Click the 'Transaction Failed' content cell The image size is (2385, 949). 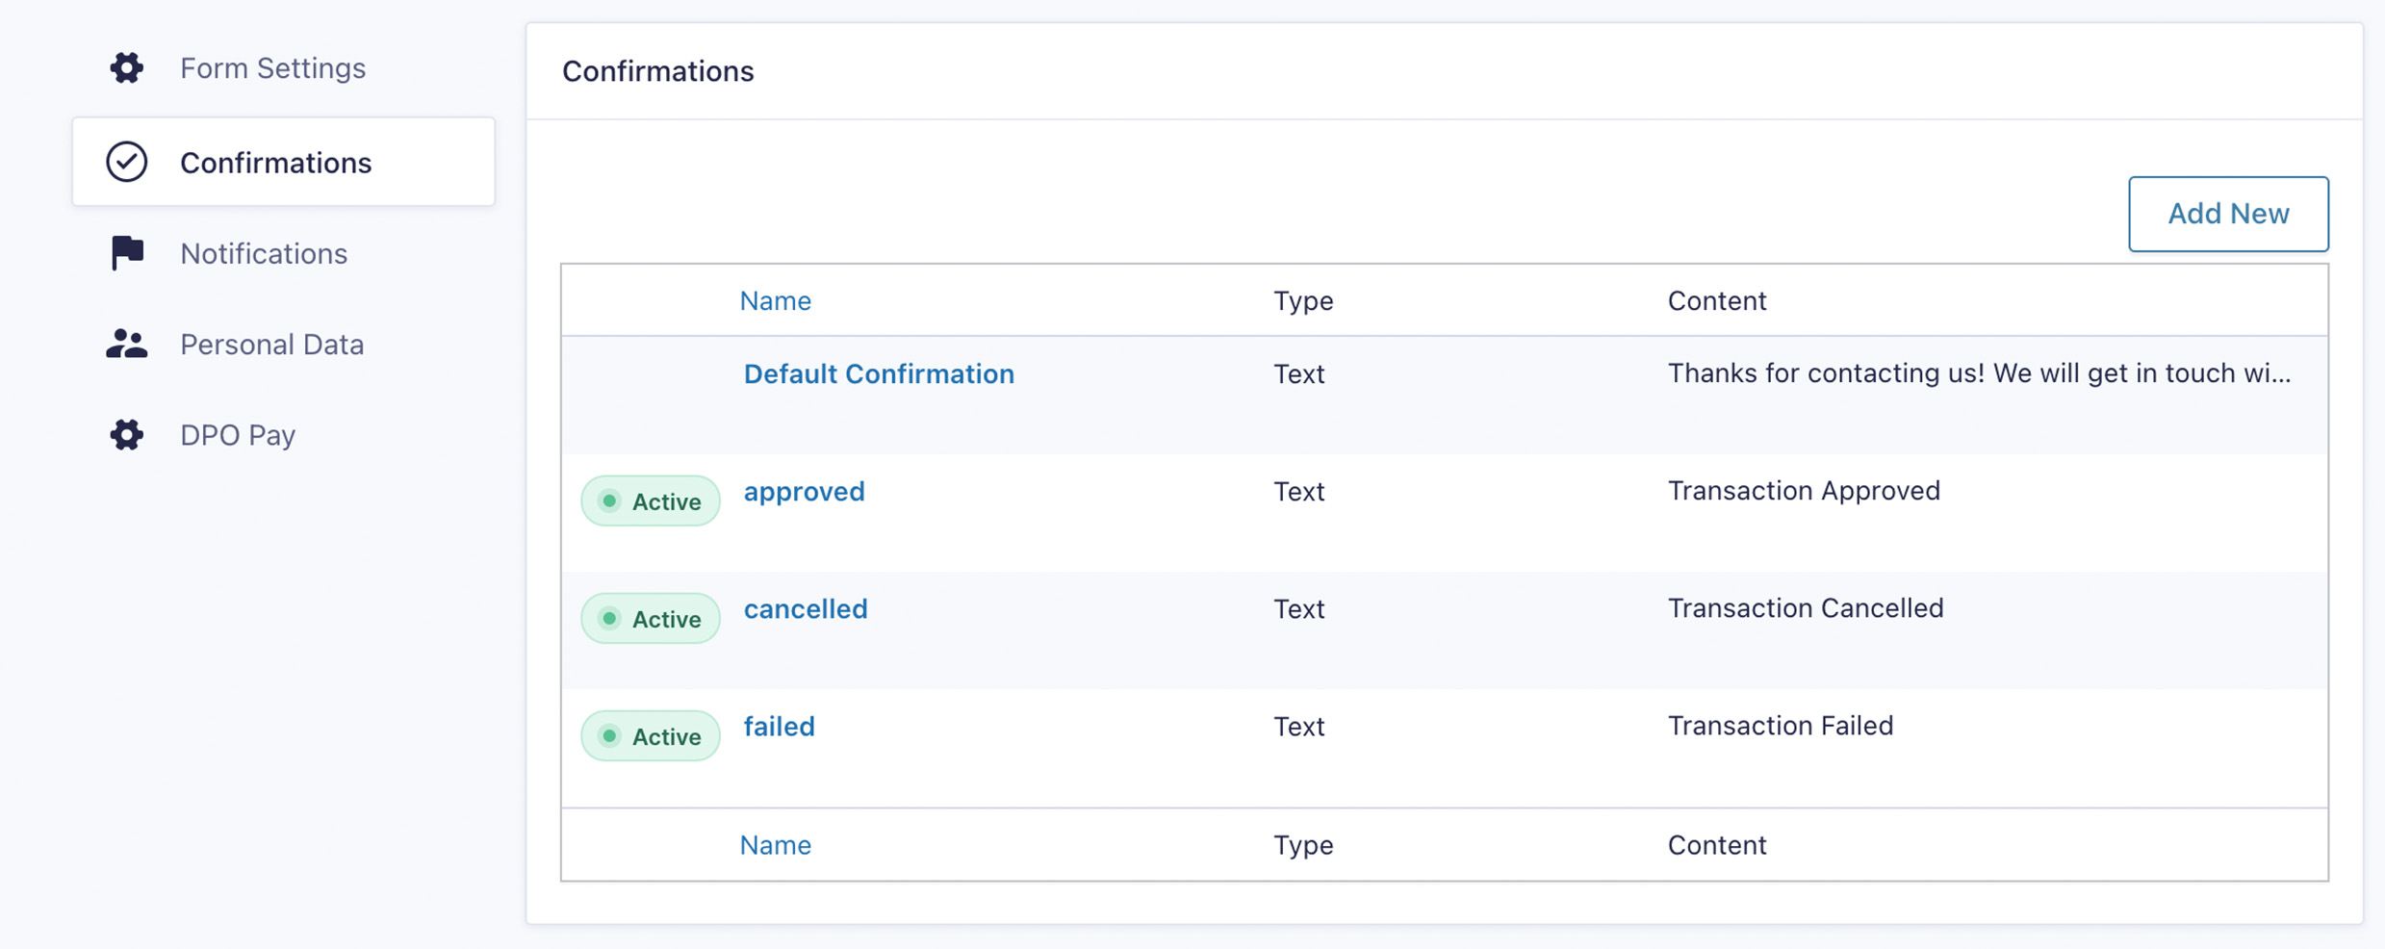coord(1781,725)
